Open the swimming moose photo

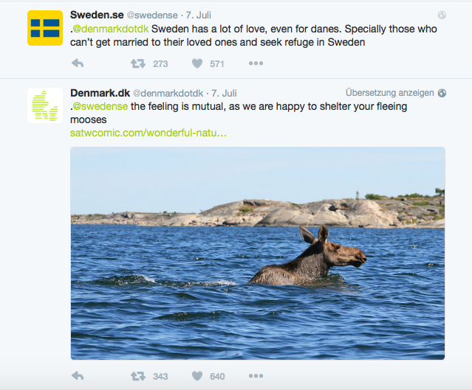click(x=258, y=253)
